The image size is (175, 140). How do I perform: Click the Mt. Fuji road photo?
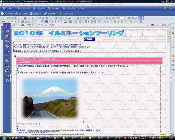pyautogui.click(x=50, y=99)
